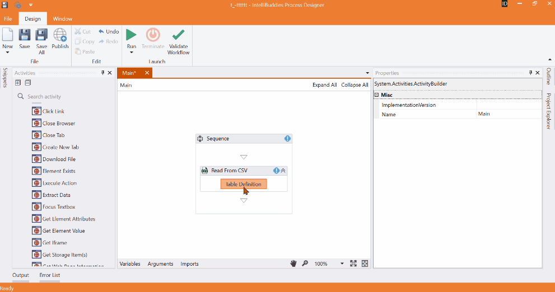The height and width of the screenshot is (292, 555).
Task: Click the Read From CSV warning icon
Action: click(276, 171)
